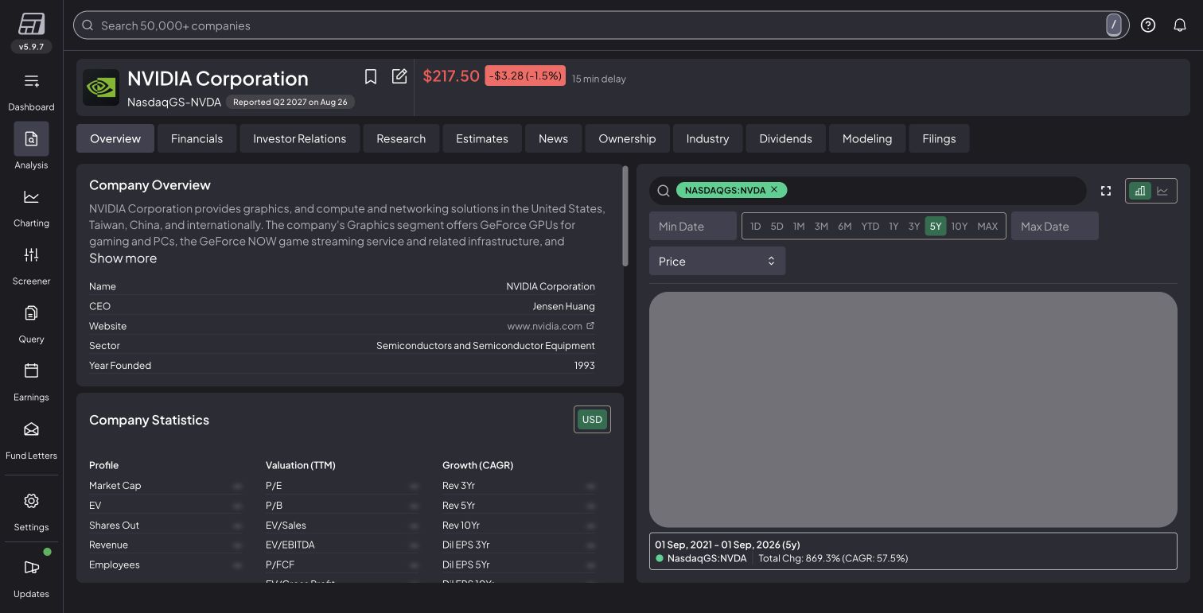The width and height of the screenshot is (1203, 613).
Task: Open the Dividends tab
Action: click(x=785, y=138)
